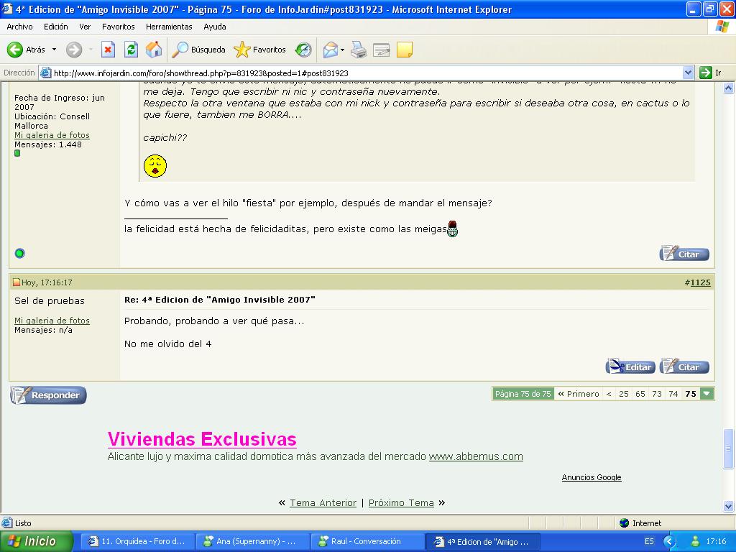This screenshot has width=736, height=552.
Task: Click the Messenger tray icon
Action: pyautogui.click(x=695, y=541)
